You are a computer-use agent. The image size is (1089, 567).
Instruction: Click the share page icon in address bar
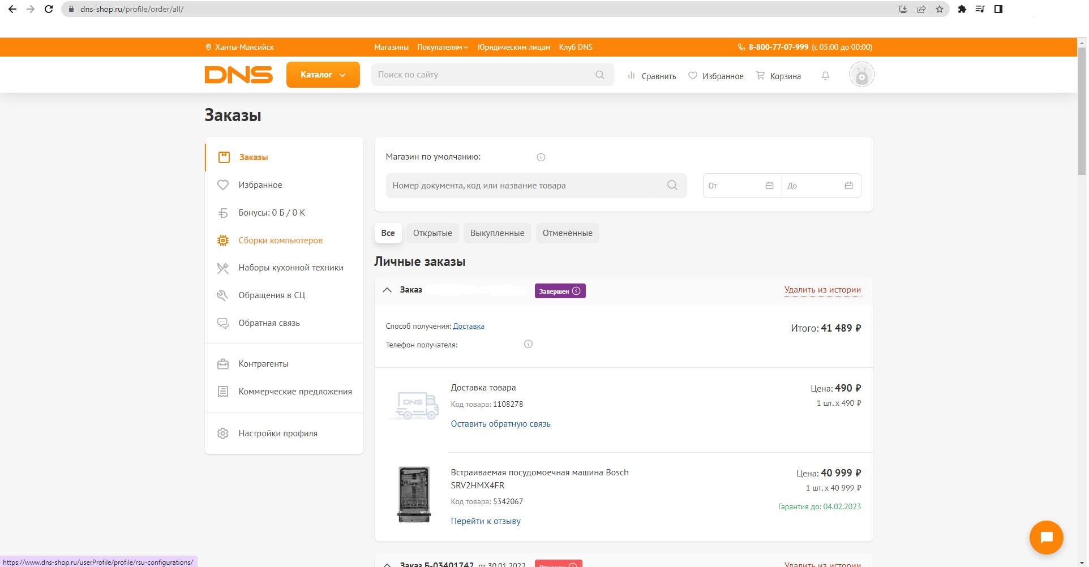921,9
